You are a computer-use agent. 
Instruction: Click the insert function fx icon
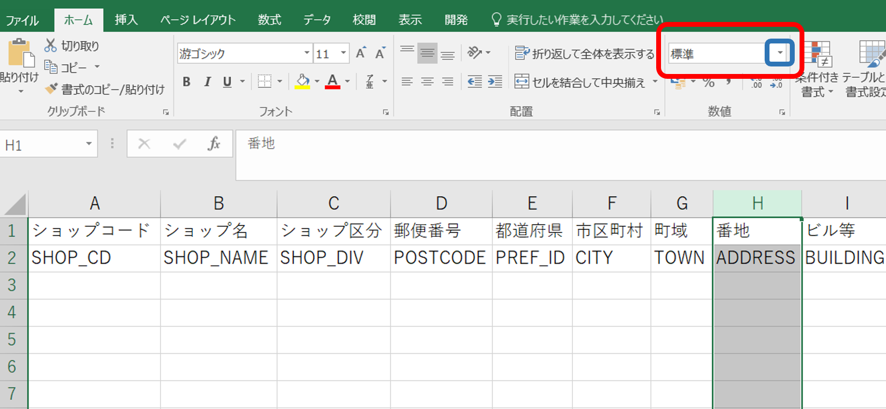click(x=214, y=144)
